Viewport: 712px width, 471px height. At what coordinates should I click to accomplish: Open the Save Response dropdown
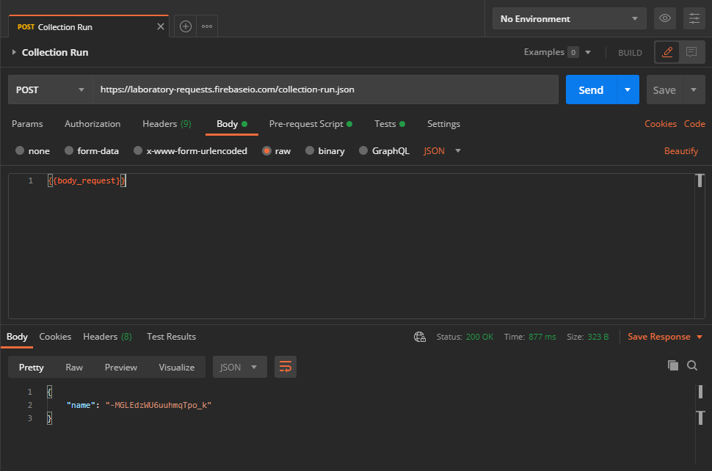pos(665,337)
